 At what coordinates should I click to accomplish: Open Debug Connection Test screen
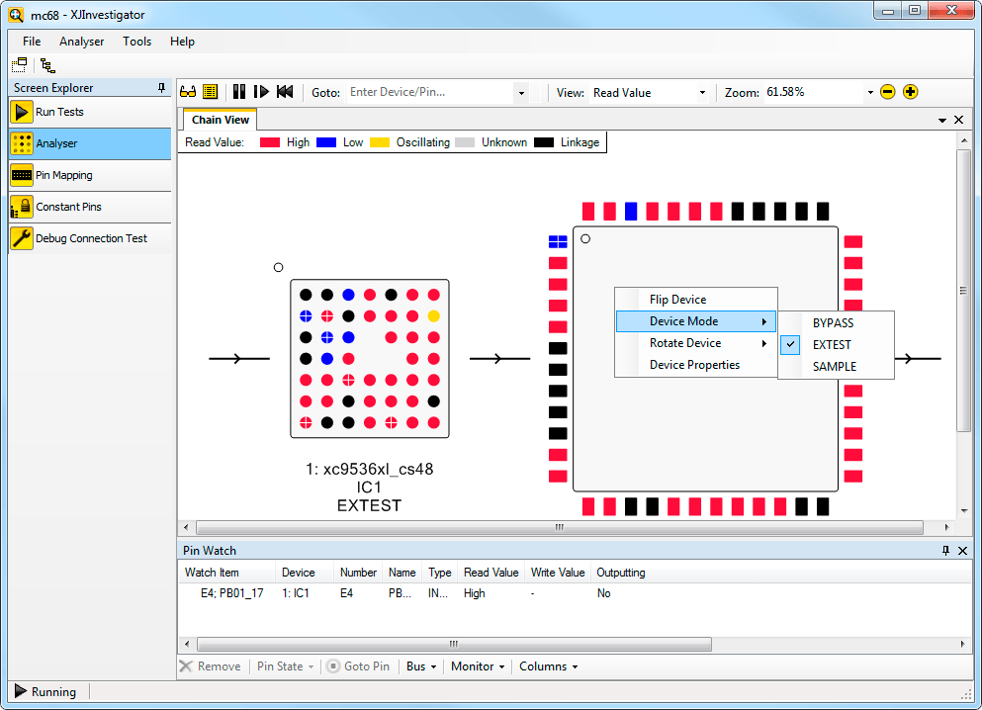point(90,238)
